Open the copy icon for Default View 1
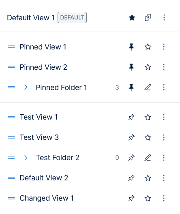Screen dimensions: 180x214 [x=148, y=17]
